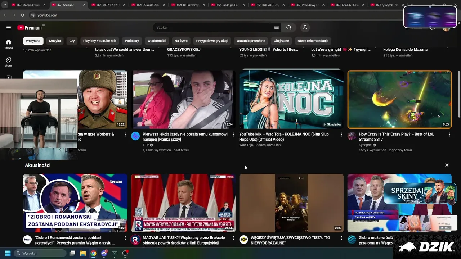Image resolution: width=461 pixels, height=259 pixels.
Task: Go to Główna in the sidebar
Action: [x=9, y=44]
